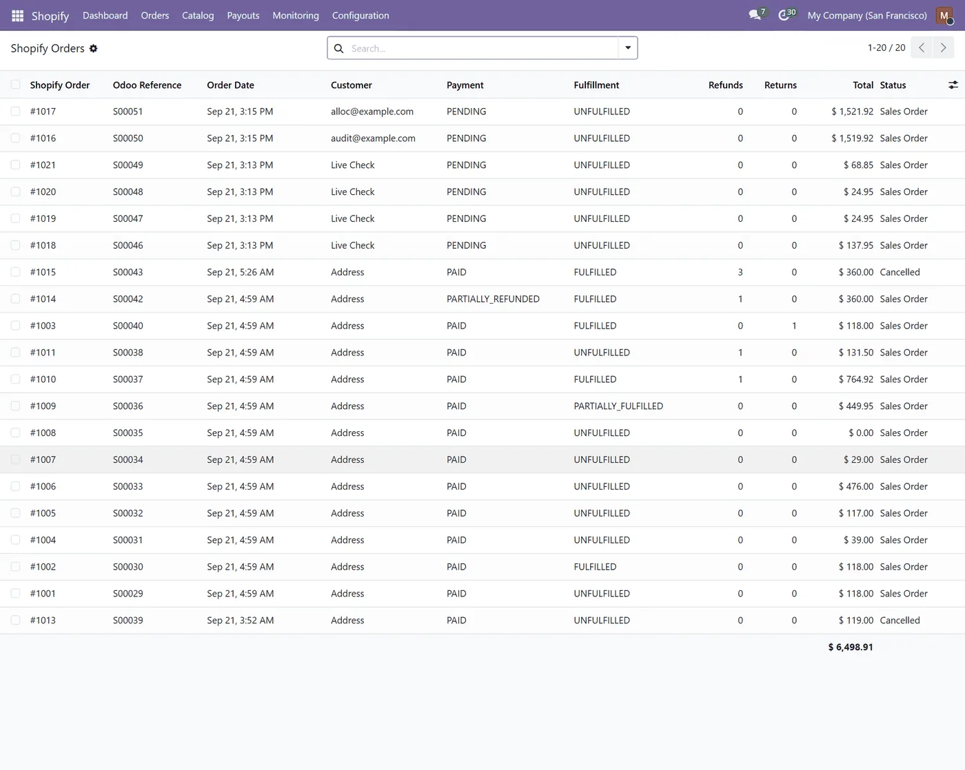Sort by Order Date column
Image resolution: width=965 pixels, height=770 pixels.
point(230,85)
